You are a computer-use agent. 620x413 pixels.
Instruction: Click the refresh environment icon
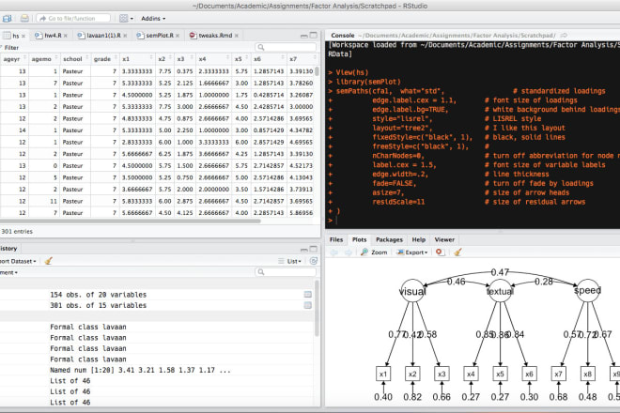click(x=313, y=261)
